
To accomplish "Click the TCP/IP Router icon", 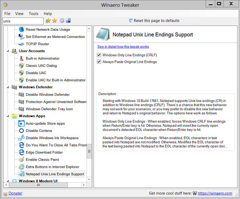I will click(21, 44).
